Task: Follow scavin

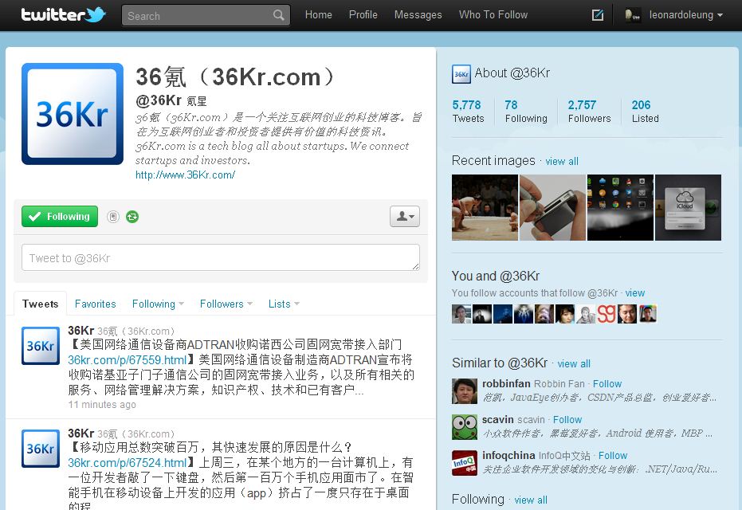Action: tap(567, 420)
